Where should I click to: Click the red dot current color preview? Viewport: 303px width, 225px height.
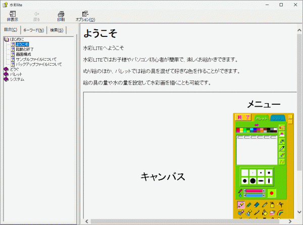pyautogui.click(x=272, y=193)
